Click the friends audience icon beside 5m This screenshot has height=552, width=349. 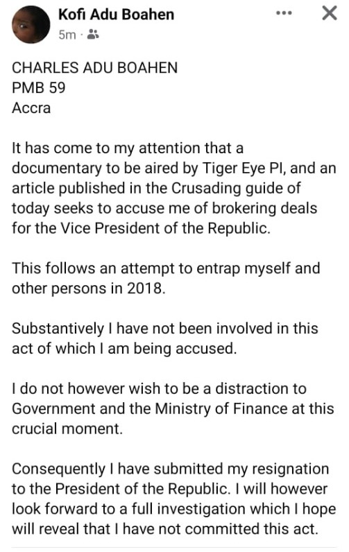[x=92, y=35]
